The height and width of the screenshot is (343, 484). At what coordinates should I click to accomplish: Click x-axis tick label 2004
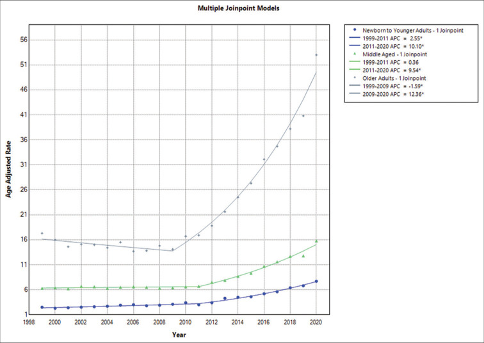pos(107,323)
